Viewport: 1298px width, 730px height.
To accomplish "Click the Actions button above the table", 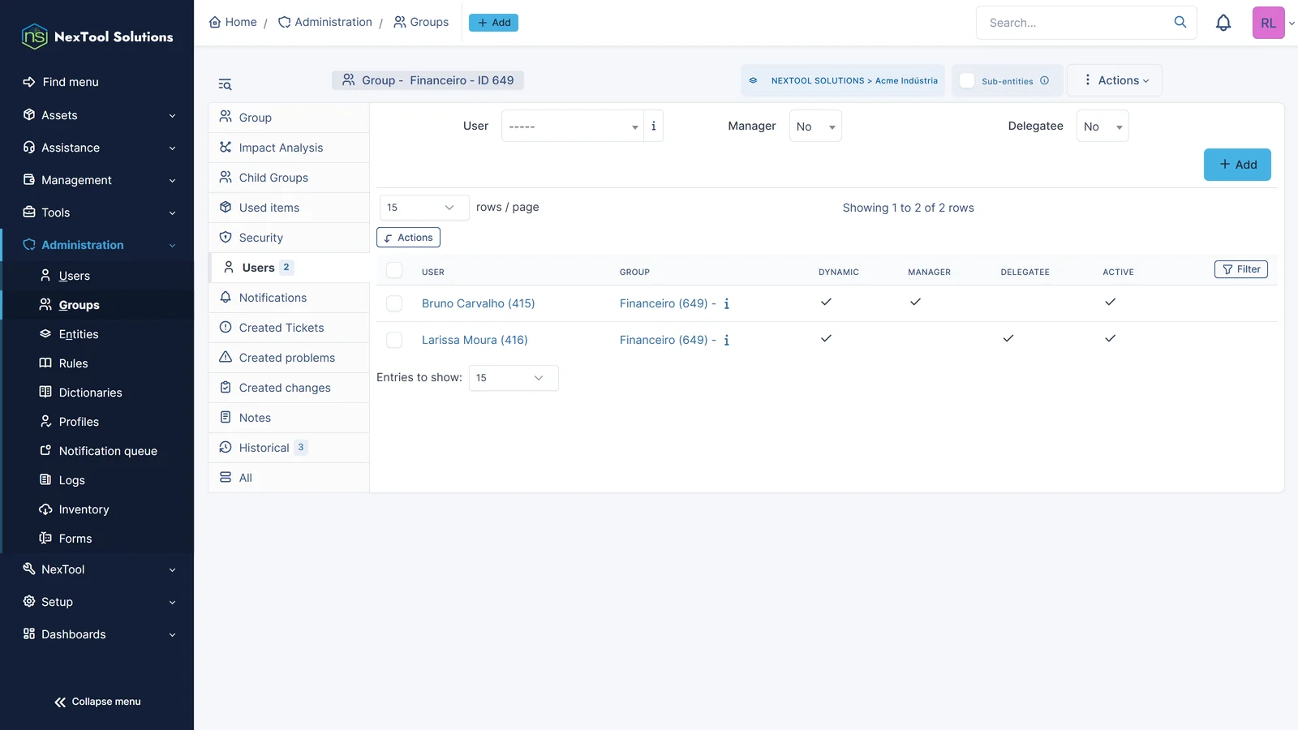I will point(408,238).
